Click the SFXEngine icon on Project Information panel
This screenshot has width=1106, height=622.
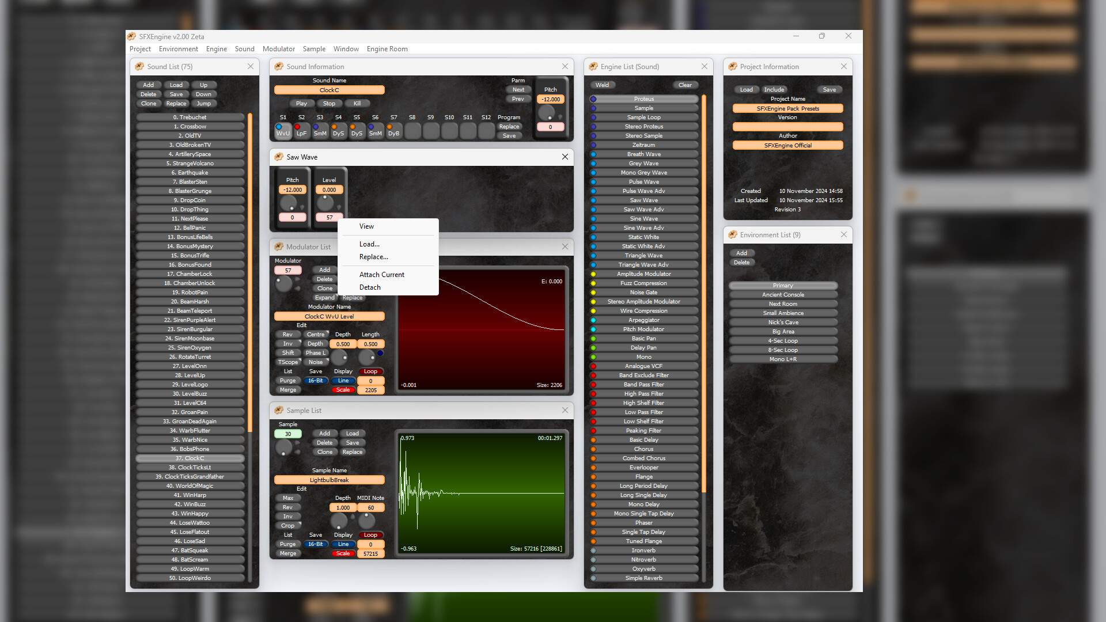click(x=732, y=66)
